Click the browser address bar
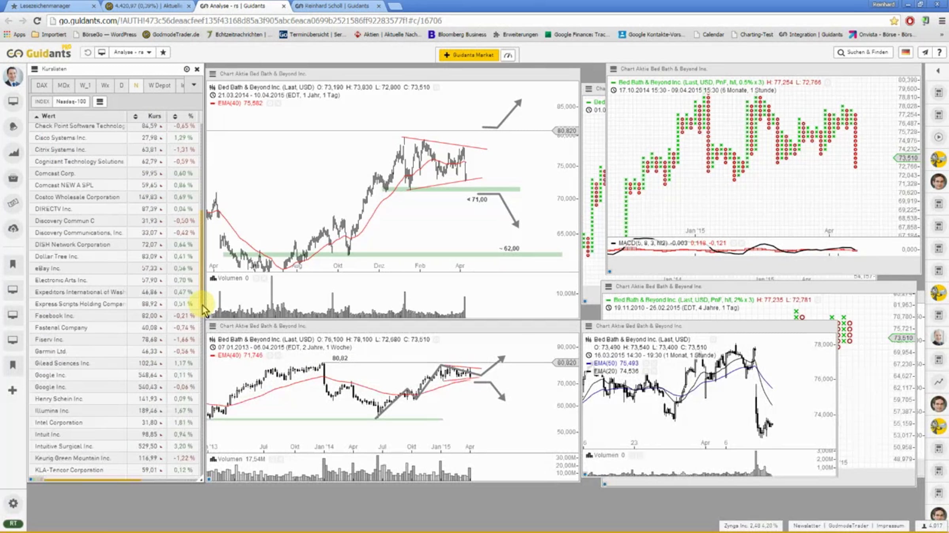The image size is (949, 533). (471, 21)
